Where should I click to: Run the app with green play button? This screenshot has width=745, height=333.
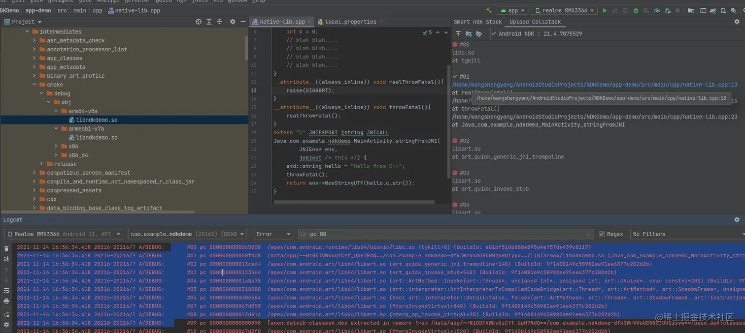[605, 10]
